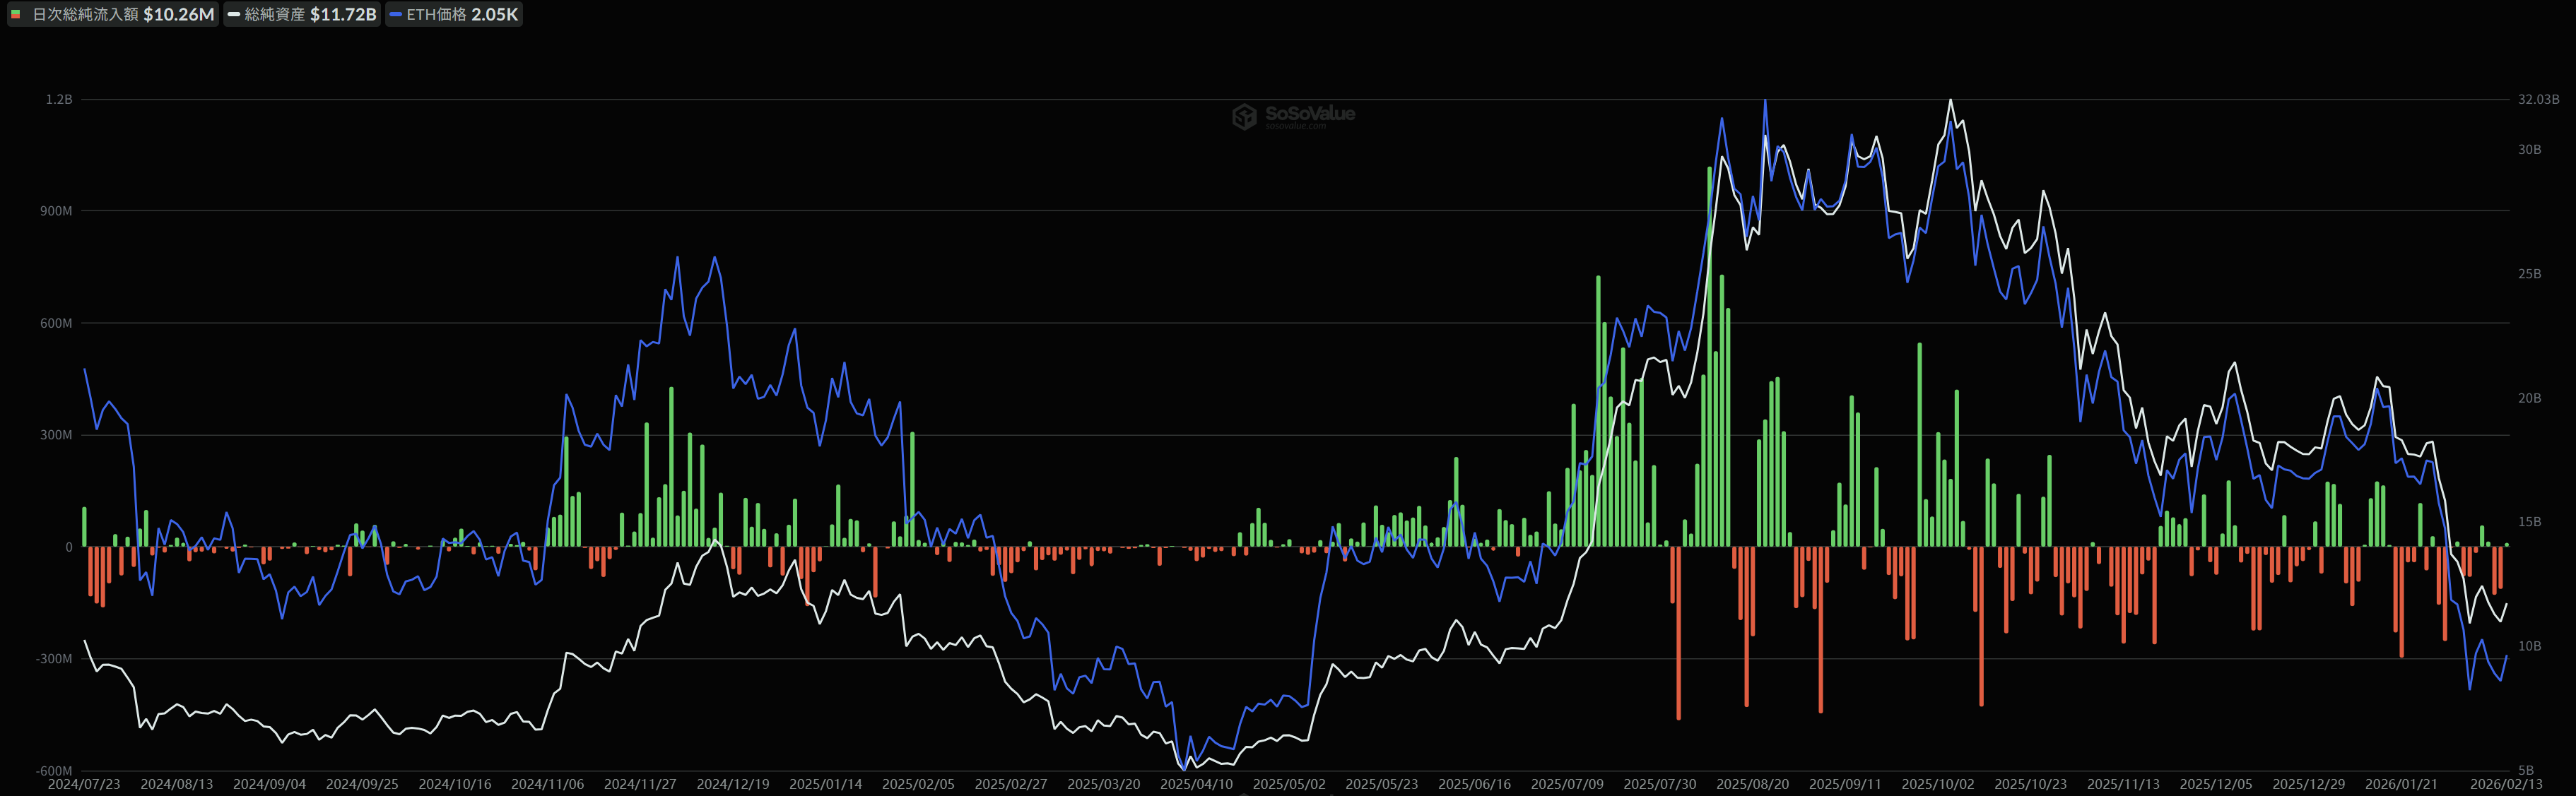Toggle the 日次総純流入額 legend series
This screenshot has height=796, width=2576.
(85, 14)
